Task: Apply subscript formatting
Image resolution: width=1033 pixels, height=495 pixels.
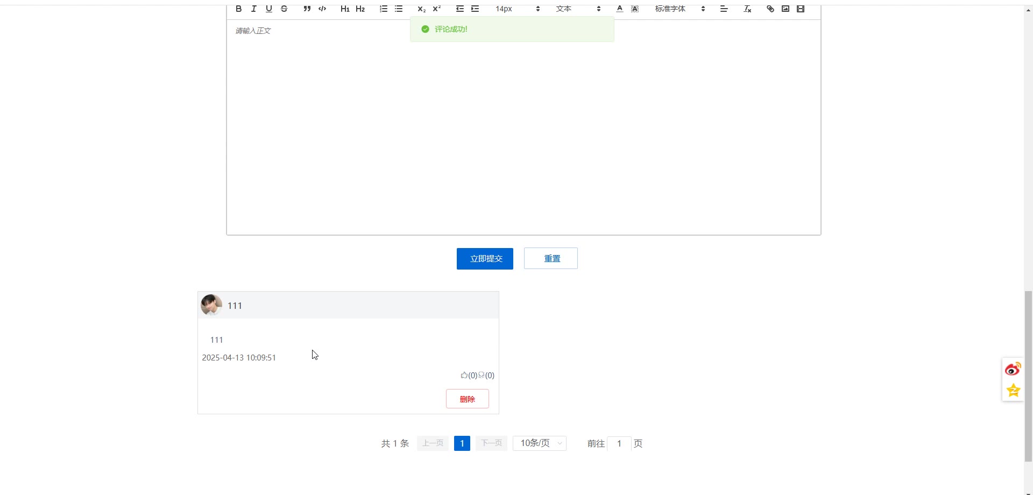Action: [422, 9]
